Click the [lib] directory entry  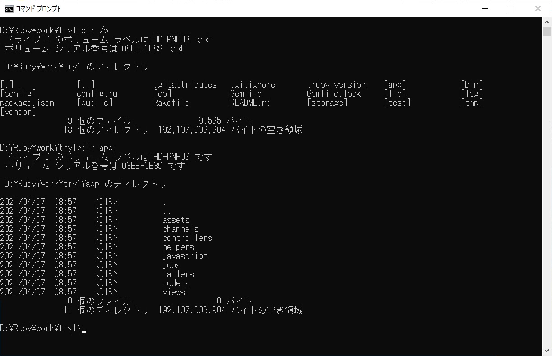(395, 93)
